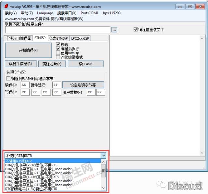The width and height of the screenshot is (208, 194).
Task: Click the Port:COM1 menu item
Action: click(90, 13)
